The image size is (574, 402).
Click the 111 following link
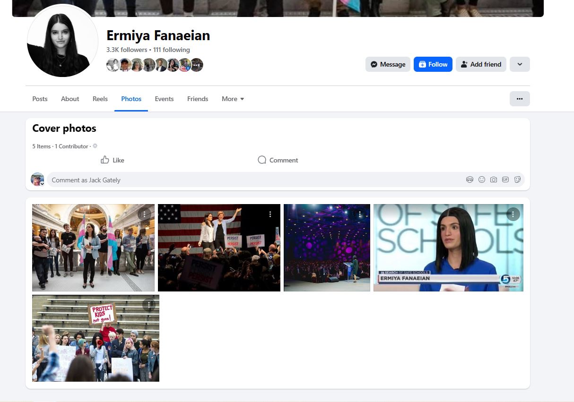pyautogui.click(x=172, y=50)
